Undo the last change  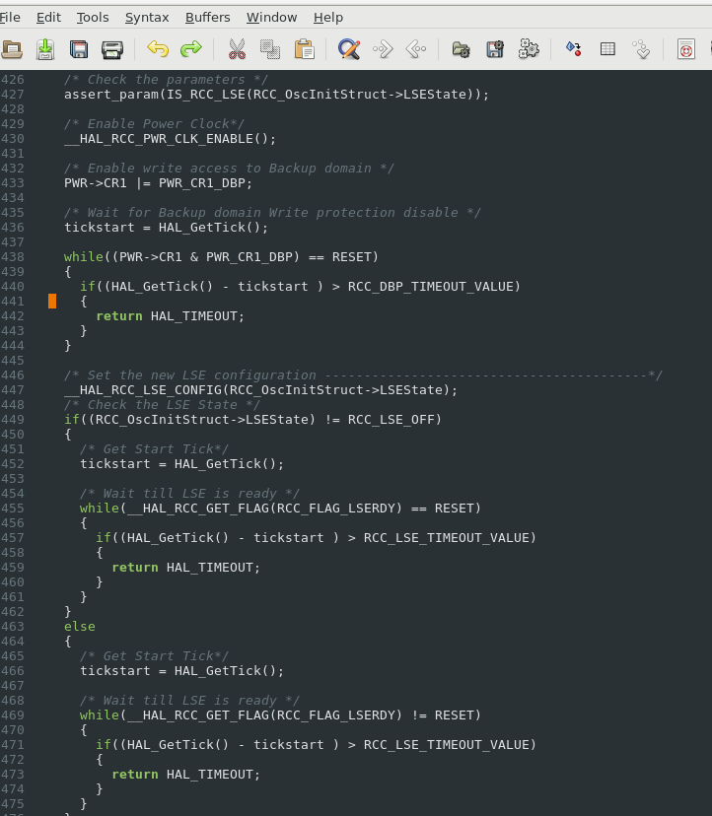point(158,49)
